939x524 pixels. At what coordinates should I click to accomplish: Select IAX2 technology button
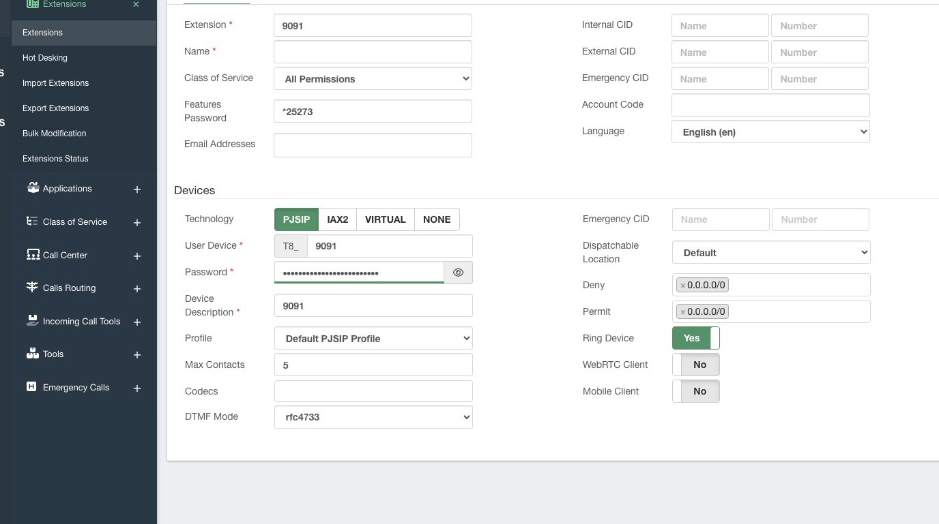(337, 219)
